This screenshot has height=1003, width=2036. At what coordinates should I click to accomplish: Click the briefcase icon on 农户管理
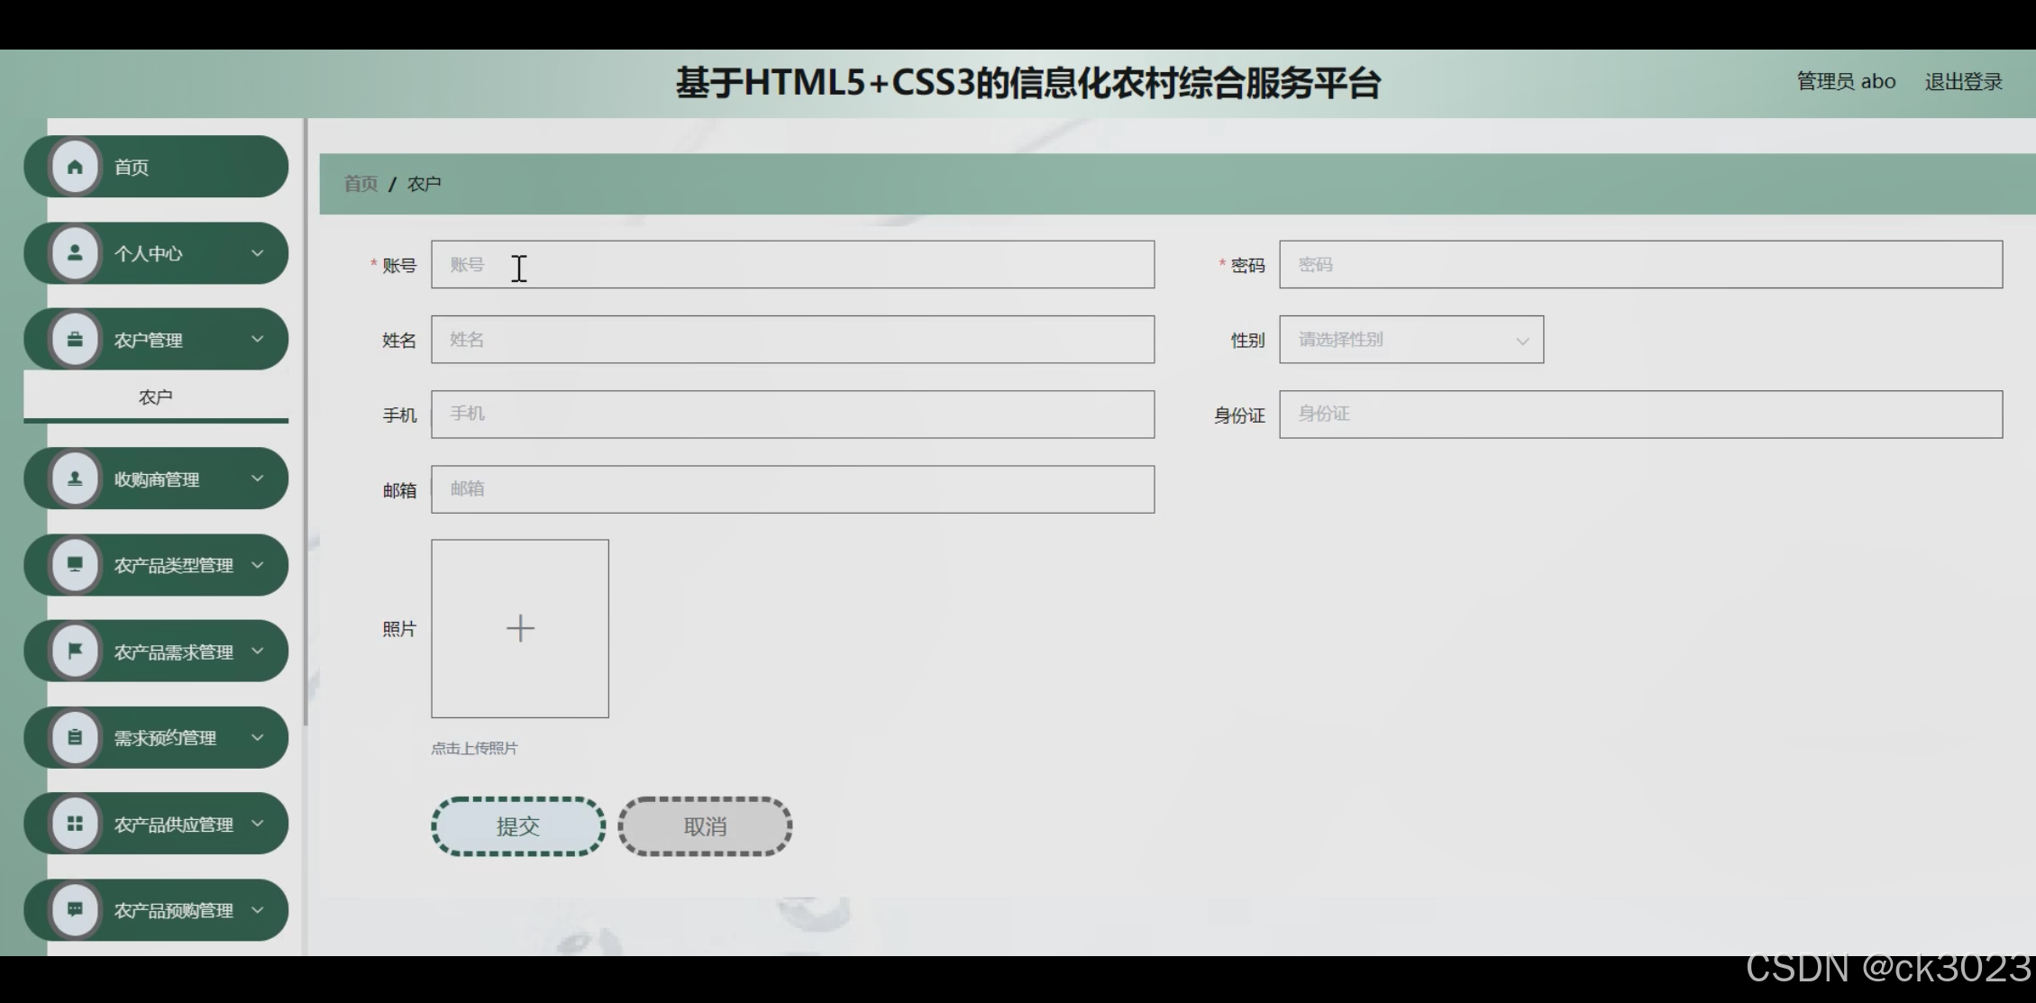tap(76, 339)
